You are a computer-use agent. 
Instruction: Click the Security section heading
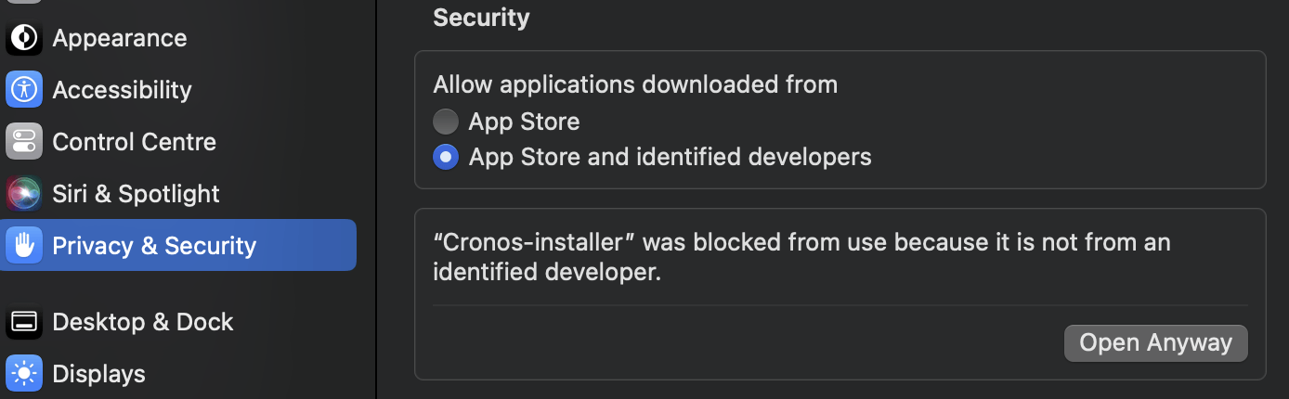pos(481,18)
